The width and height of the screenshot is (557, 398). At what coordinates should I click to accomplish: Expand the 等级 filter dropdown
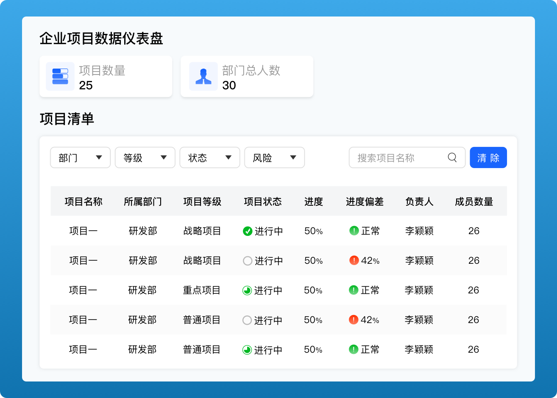click(145, 158)
